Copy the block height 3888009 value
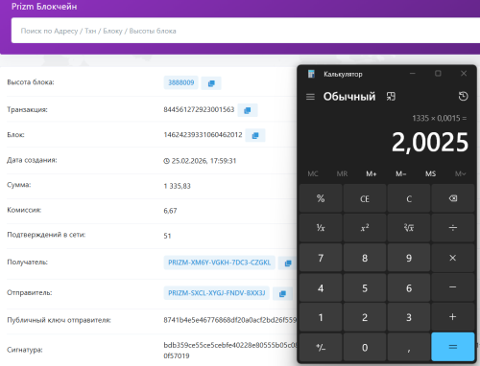The width and height of the screenshot is (480, 366). 211,83
